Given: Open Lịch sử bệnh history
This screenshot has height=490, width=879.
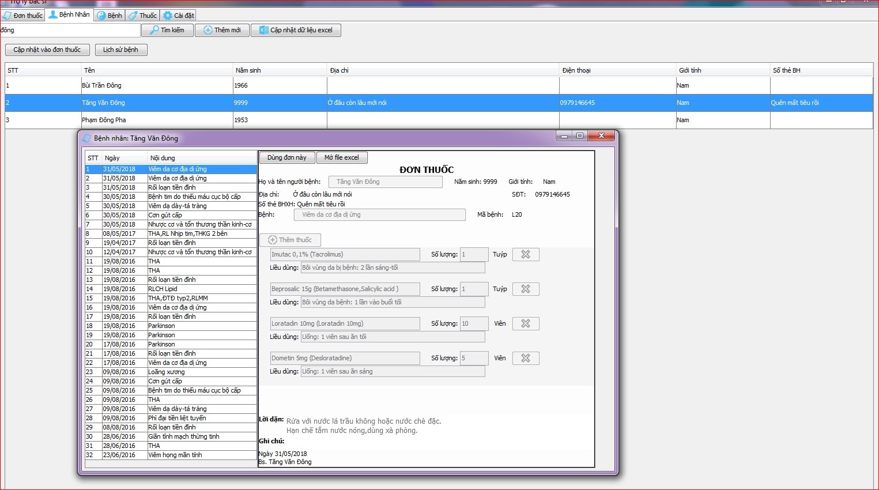Looking at the screenshot, I should [121, 50].
